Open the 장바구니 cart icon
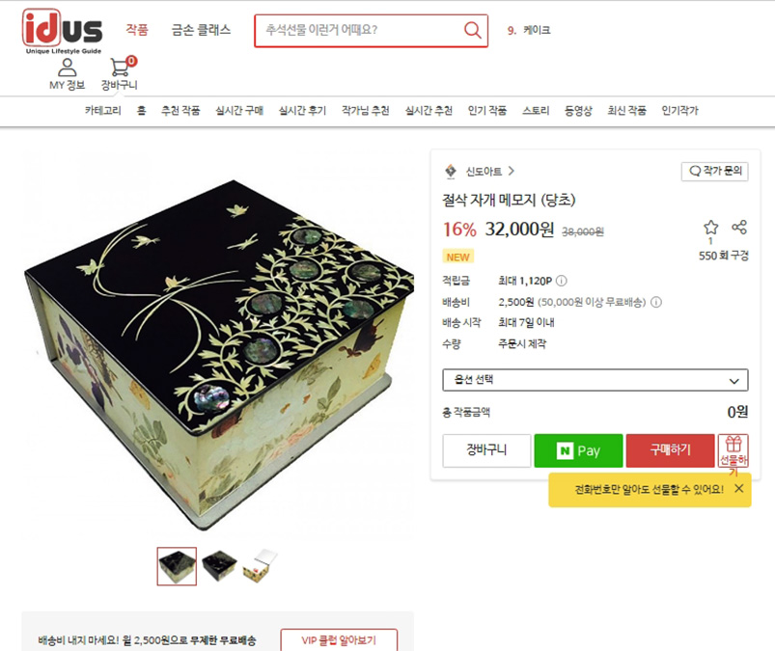This screenshot has height=651, width=775. tap(120, 68)
